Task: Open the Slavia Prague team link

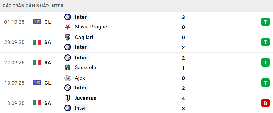Action: [x=91, y=27]
